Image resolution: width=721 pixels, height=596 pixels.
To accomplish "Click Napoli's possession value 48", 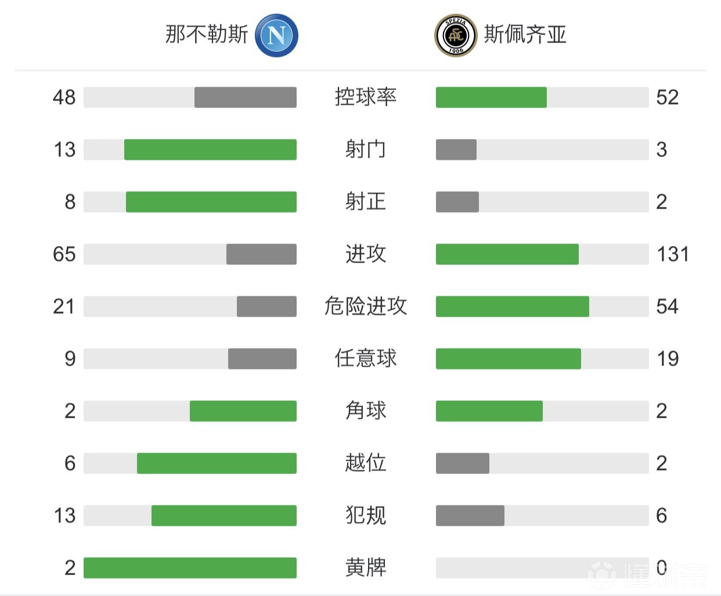I will [x=64, y=97].
